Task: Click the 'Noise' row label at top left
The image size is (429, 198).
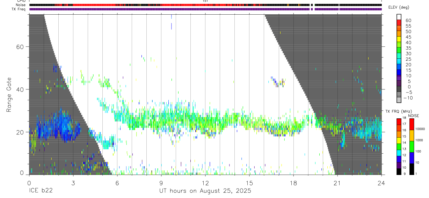Action: tap(20, 5)
